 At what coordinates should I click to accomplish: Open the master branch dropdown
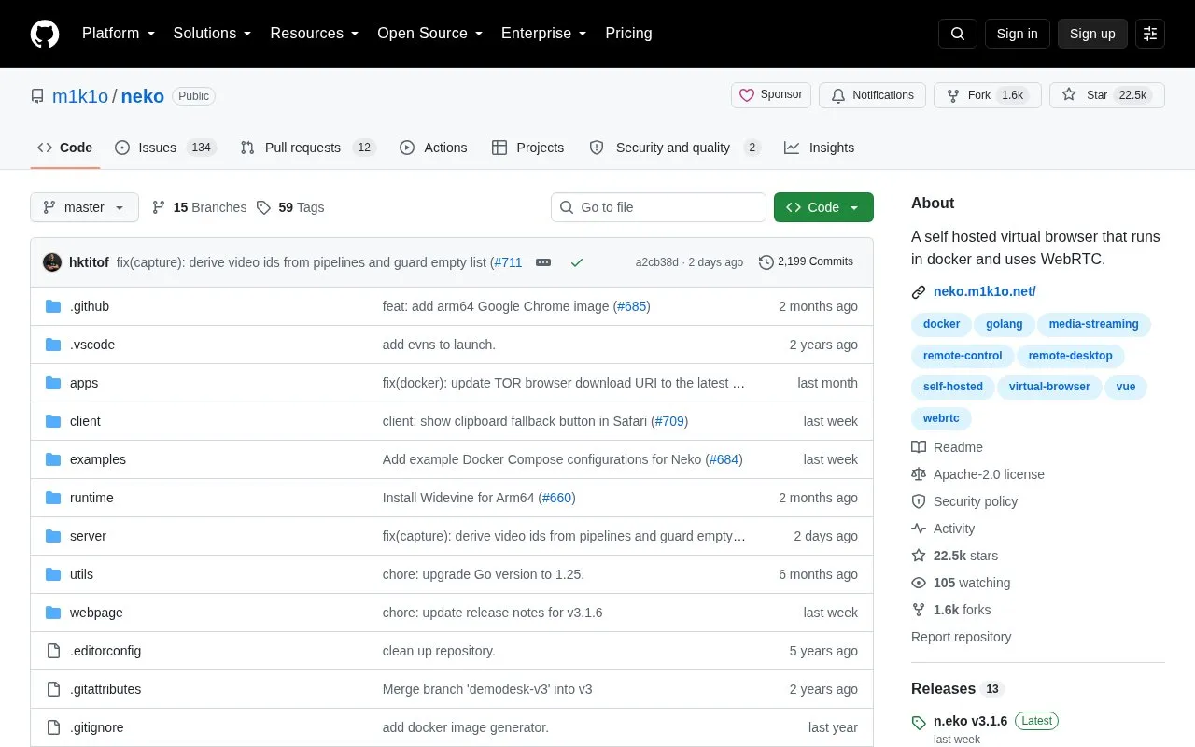click(84, 207)
